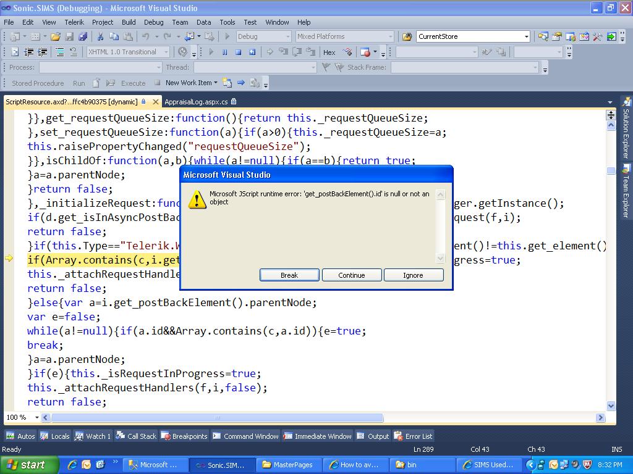This screenshot has width=633, height=474.
Task: Copy selection toolbar icon
Action: [x=114, y=36]
